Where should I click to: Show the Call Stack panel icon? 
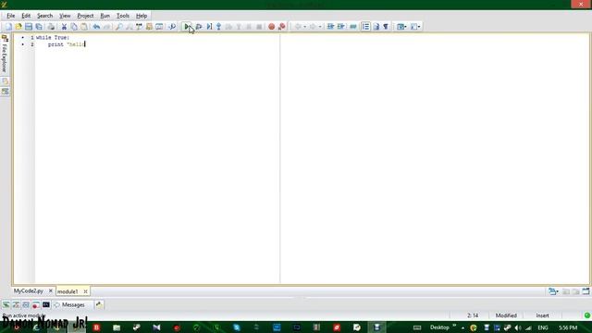[6, 304]
